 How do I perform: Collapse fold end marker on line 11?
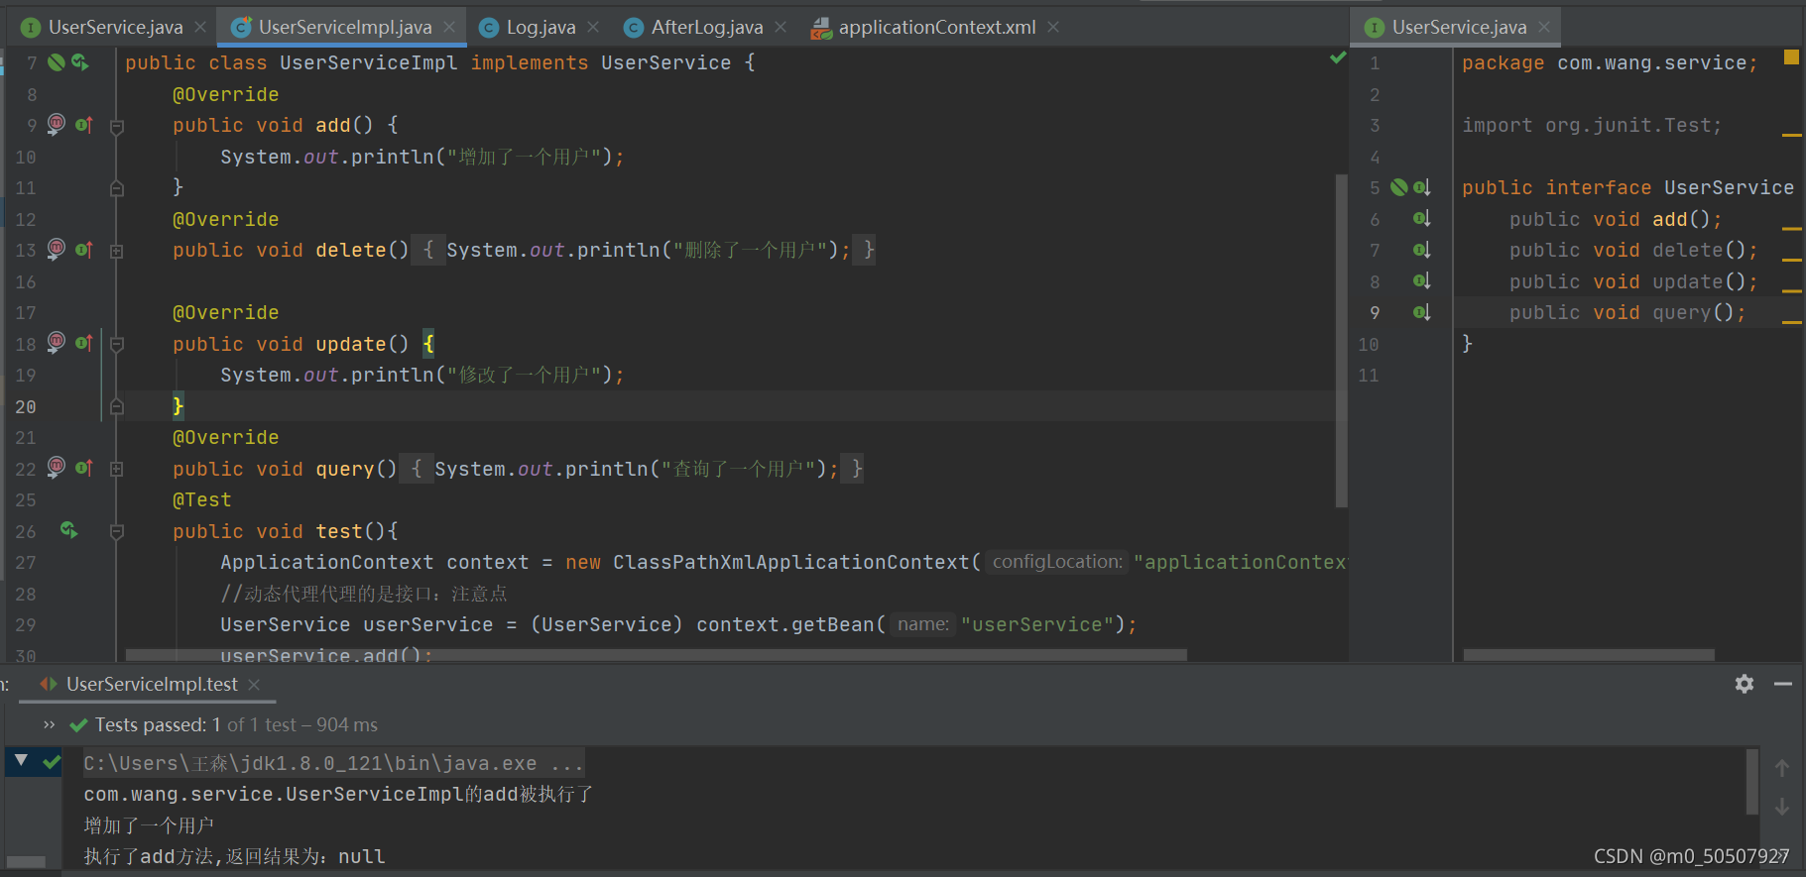coord(117,188)
